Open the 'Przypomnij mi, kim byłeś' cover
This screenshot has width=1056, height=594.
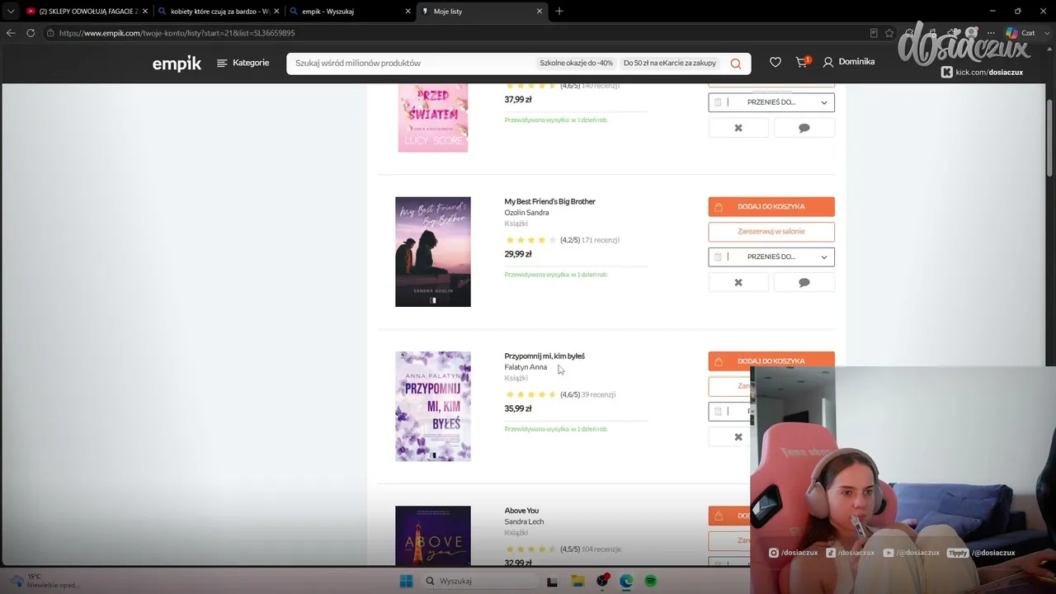433,406
